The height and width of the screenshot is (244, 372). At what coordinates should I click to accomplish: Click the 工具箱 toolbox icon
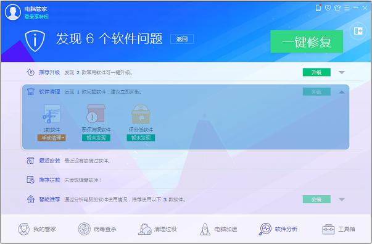[x=328, y=229]
